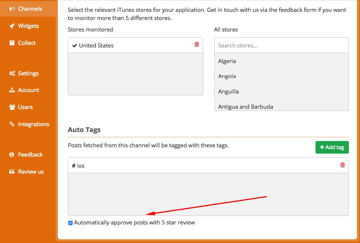Screen dimensions: 360x243
Task: Remove the ios auto tag
Action: (x=343, y=165)
